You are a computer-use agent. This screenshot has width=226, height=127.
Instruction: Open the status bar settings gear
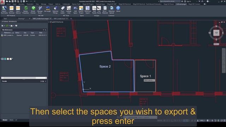click(208, 120)
